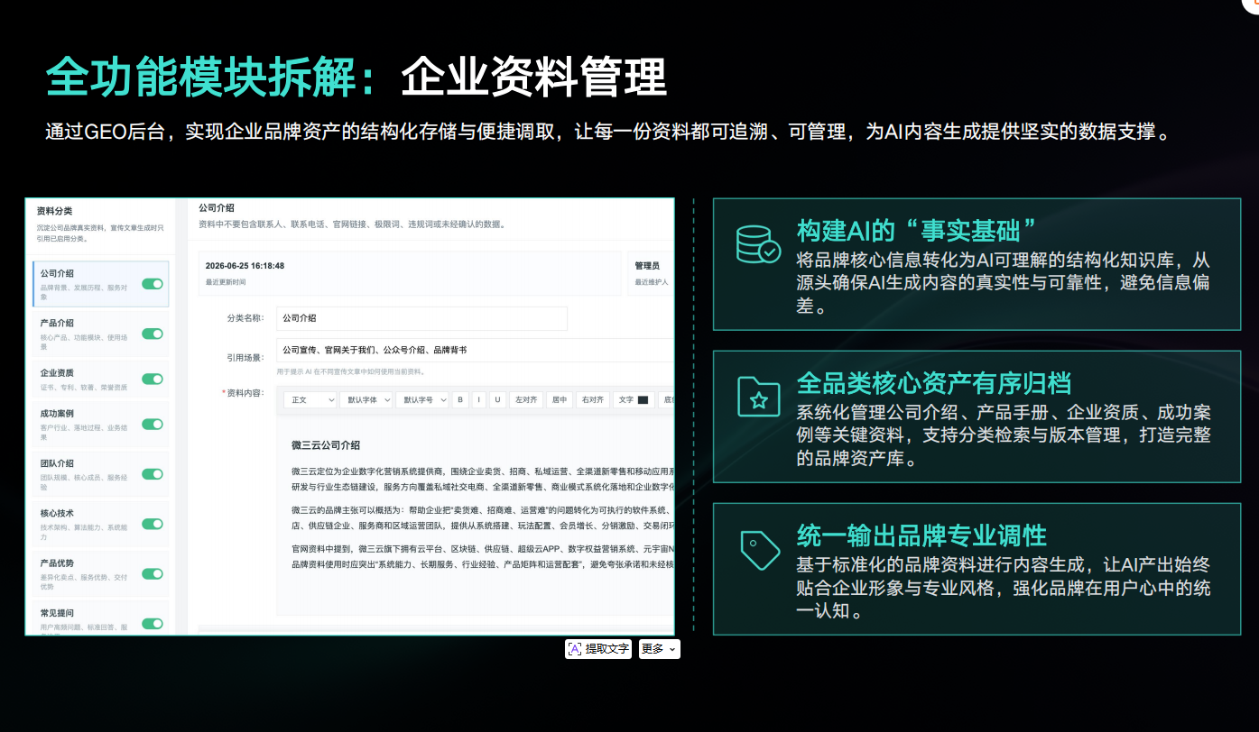Toggle italic with the I button
The height and width of the screenshot is (732, 1259).
click(x=479, y=399)
